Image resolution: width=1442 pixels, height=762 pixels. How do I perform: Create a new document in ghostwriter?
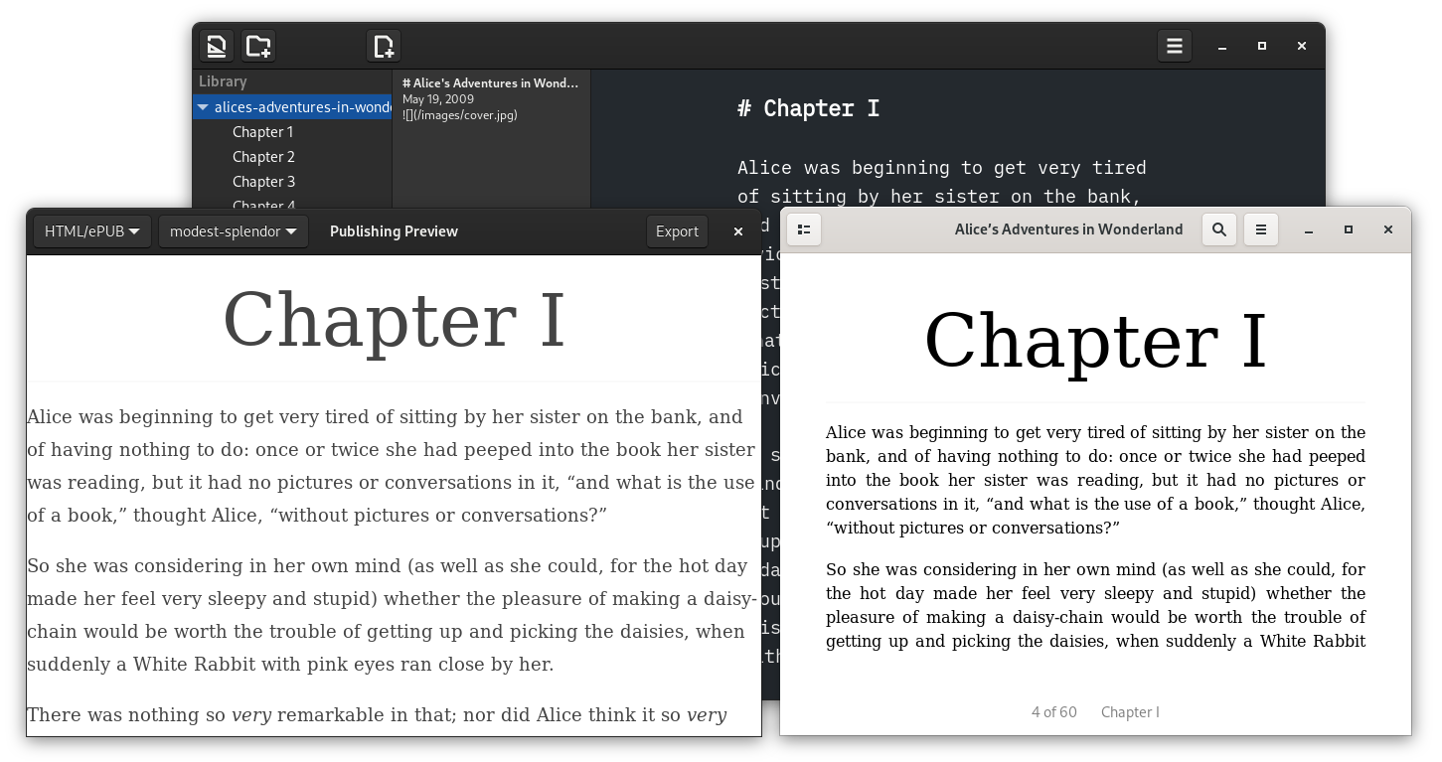tap(383, 46)
